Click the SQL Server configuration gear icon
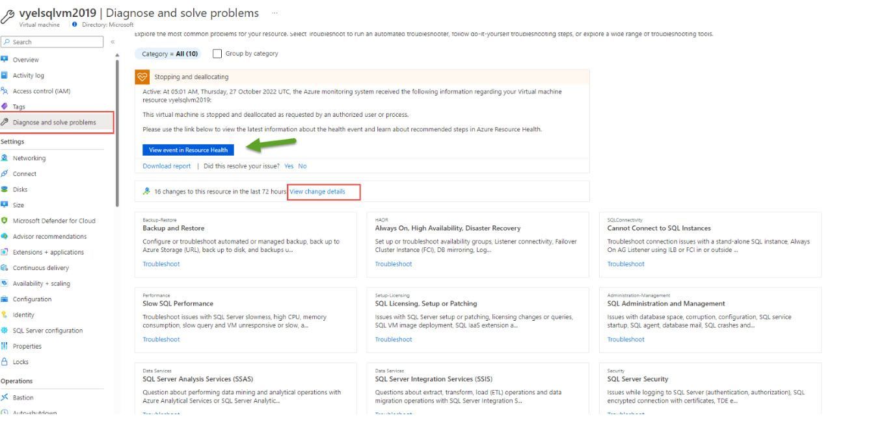871x446 pixels. pos(5,330)
